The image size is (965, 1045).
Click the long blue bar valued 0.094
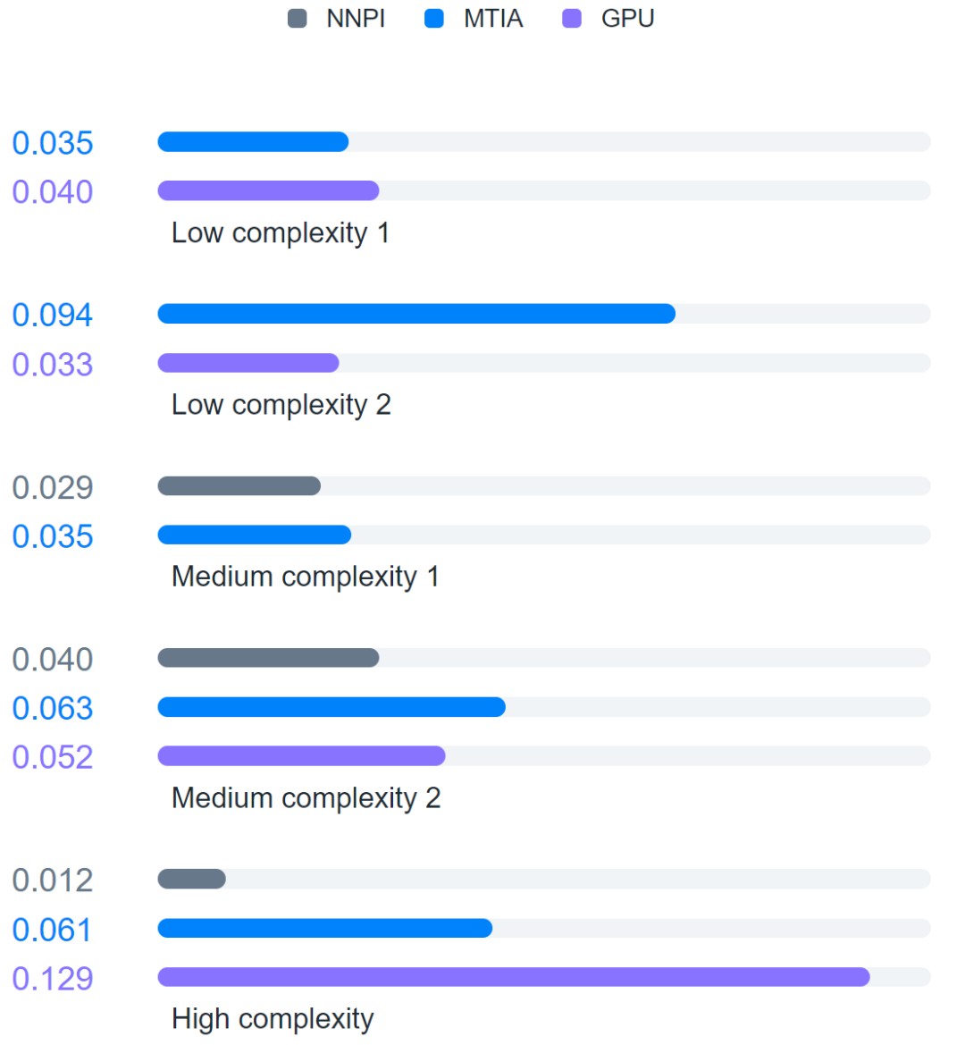point(416,314)
